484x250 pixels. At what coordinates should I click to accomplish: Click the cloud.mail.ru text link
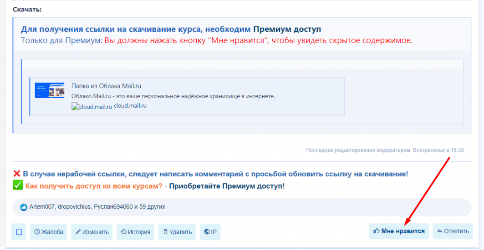pos(130,105)
